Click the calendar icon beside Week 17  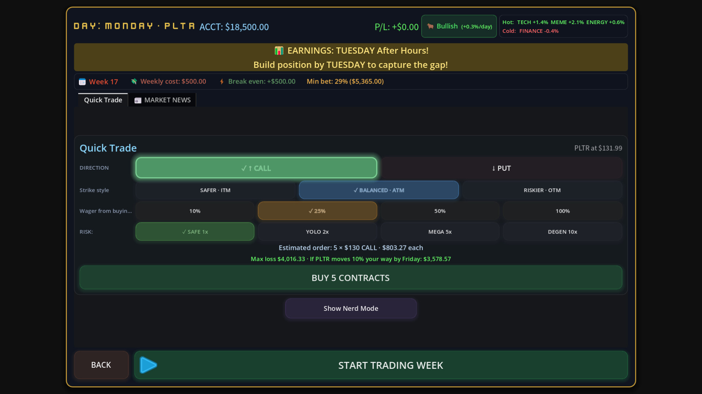pyautogui.click(x=82, y=82)
